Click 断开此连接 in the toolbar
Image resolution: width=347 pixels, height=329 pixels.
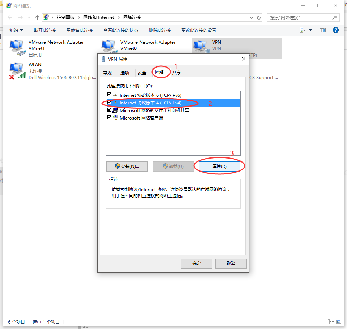45,30
